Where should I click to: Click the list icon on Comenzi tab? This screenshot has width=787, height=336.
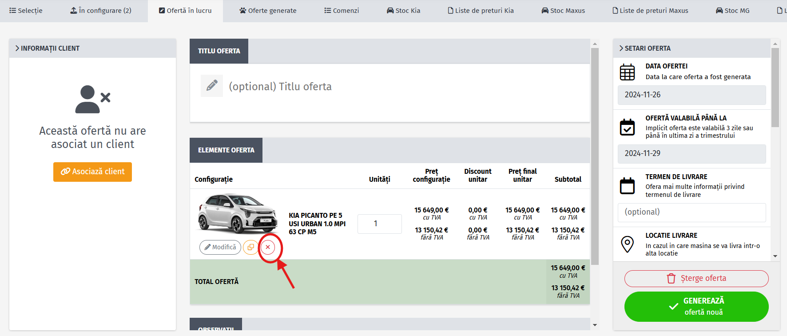tap(328, 11)
